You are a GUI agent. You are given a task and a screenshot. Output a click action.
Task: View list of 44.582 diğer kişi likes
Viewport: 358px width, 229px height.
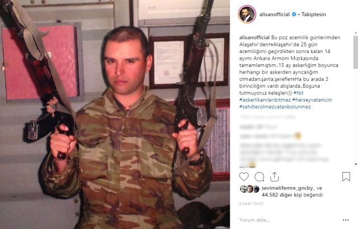coord(292,195)
